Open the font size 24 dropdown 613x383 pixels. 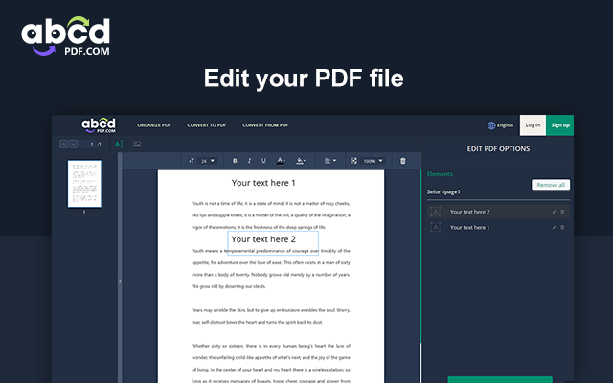[x=208, y=161]
